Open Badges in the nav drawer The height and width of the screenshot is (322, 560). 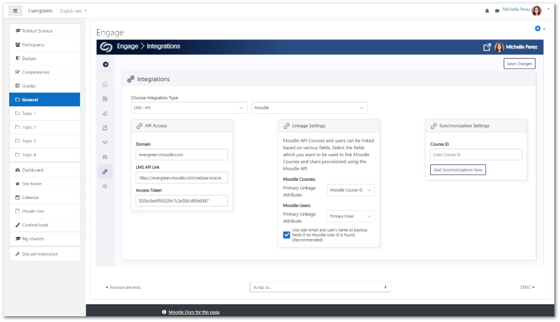[45, 58]
